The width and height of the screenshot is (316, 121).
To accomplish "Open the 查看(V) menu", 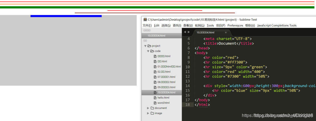I will click(x=188, y=26).
